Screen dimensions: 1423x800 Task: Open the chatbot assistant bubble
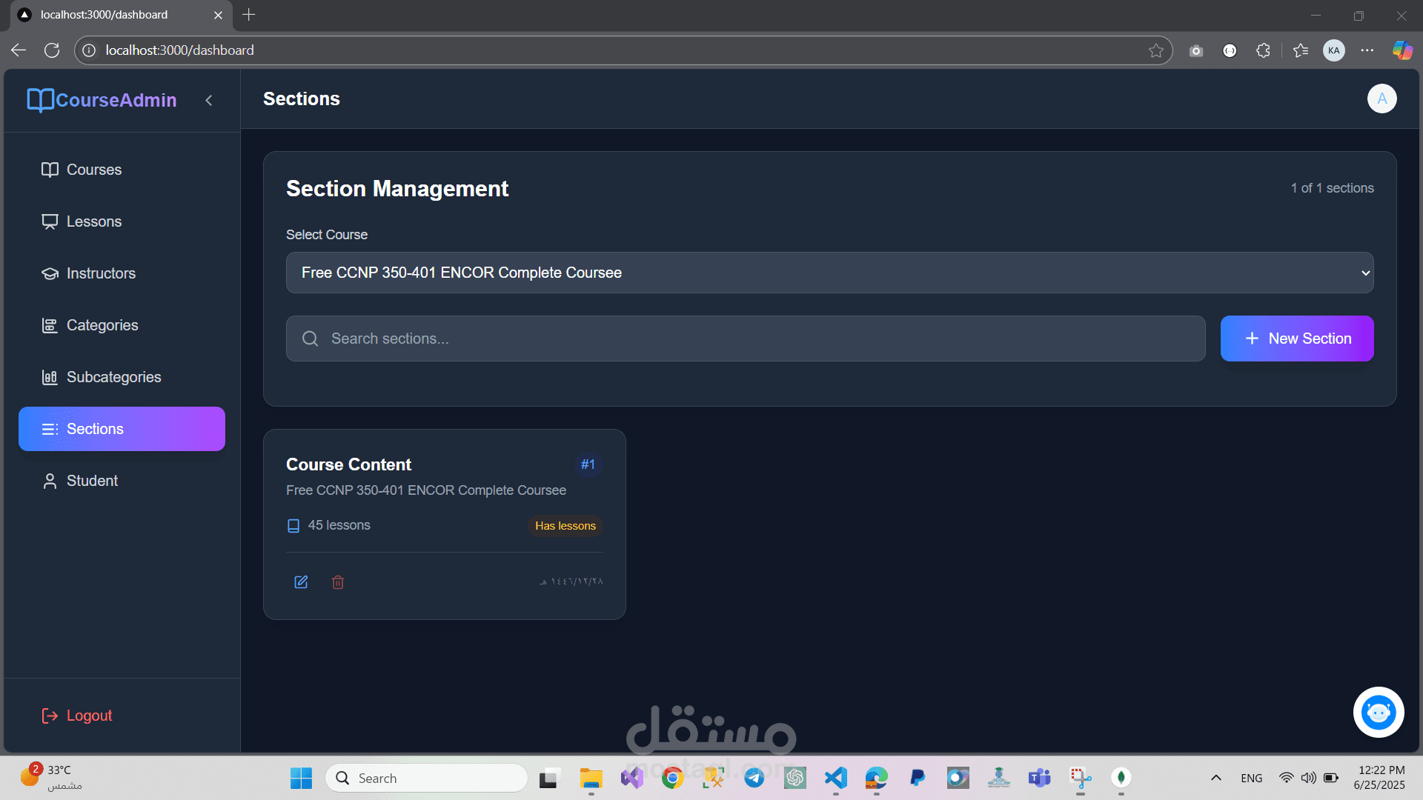pos(1379,713)
